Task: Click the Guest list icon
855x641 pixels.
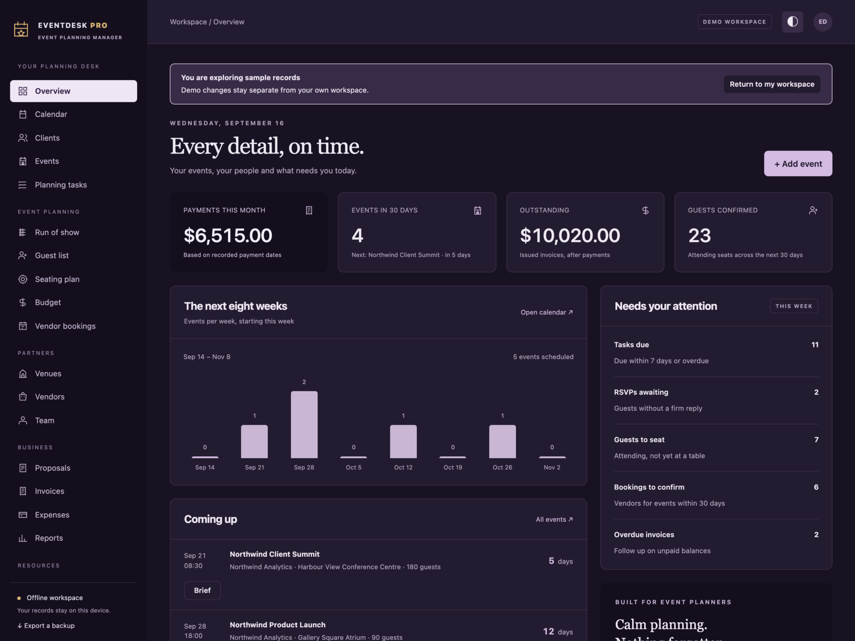Action: click(23, 256)
